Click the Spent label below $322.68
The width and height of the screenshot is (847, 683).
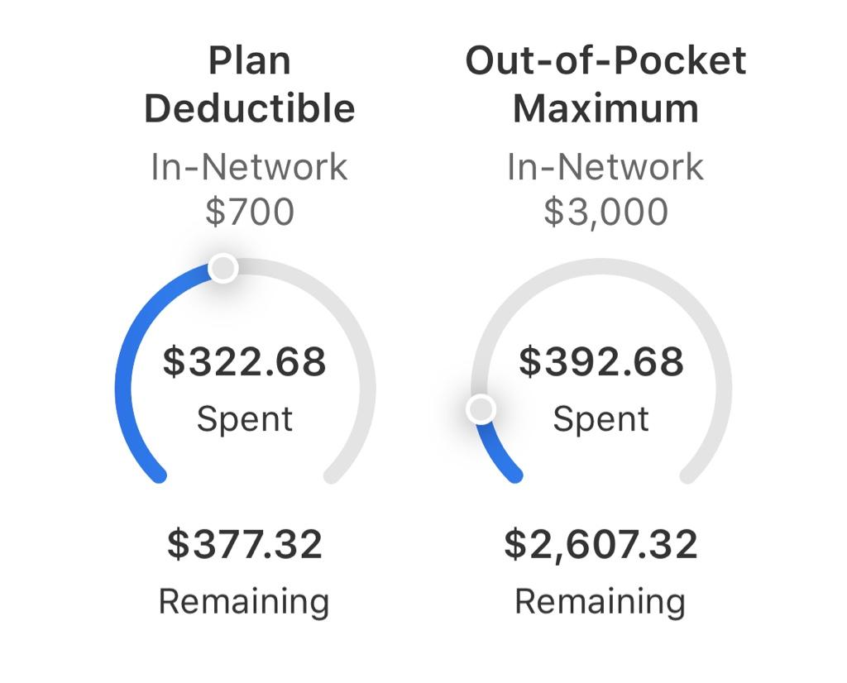[245, 418]
